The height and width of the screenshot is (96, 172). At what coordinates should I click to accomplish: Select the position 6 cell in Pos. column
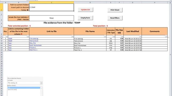click(5, 50)
